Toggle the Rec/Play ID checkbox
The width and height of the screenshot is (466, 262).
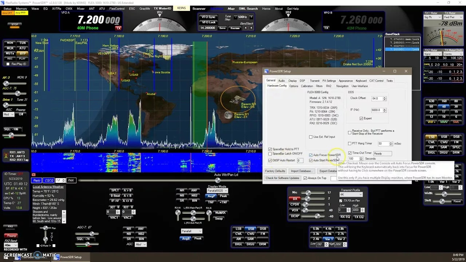tap(8, 64)
